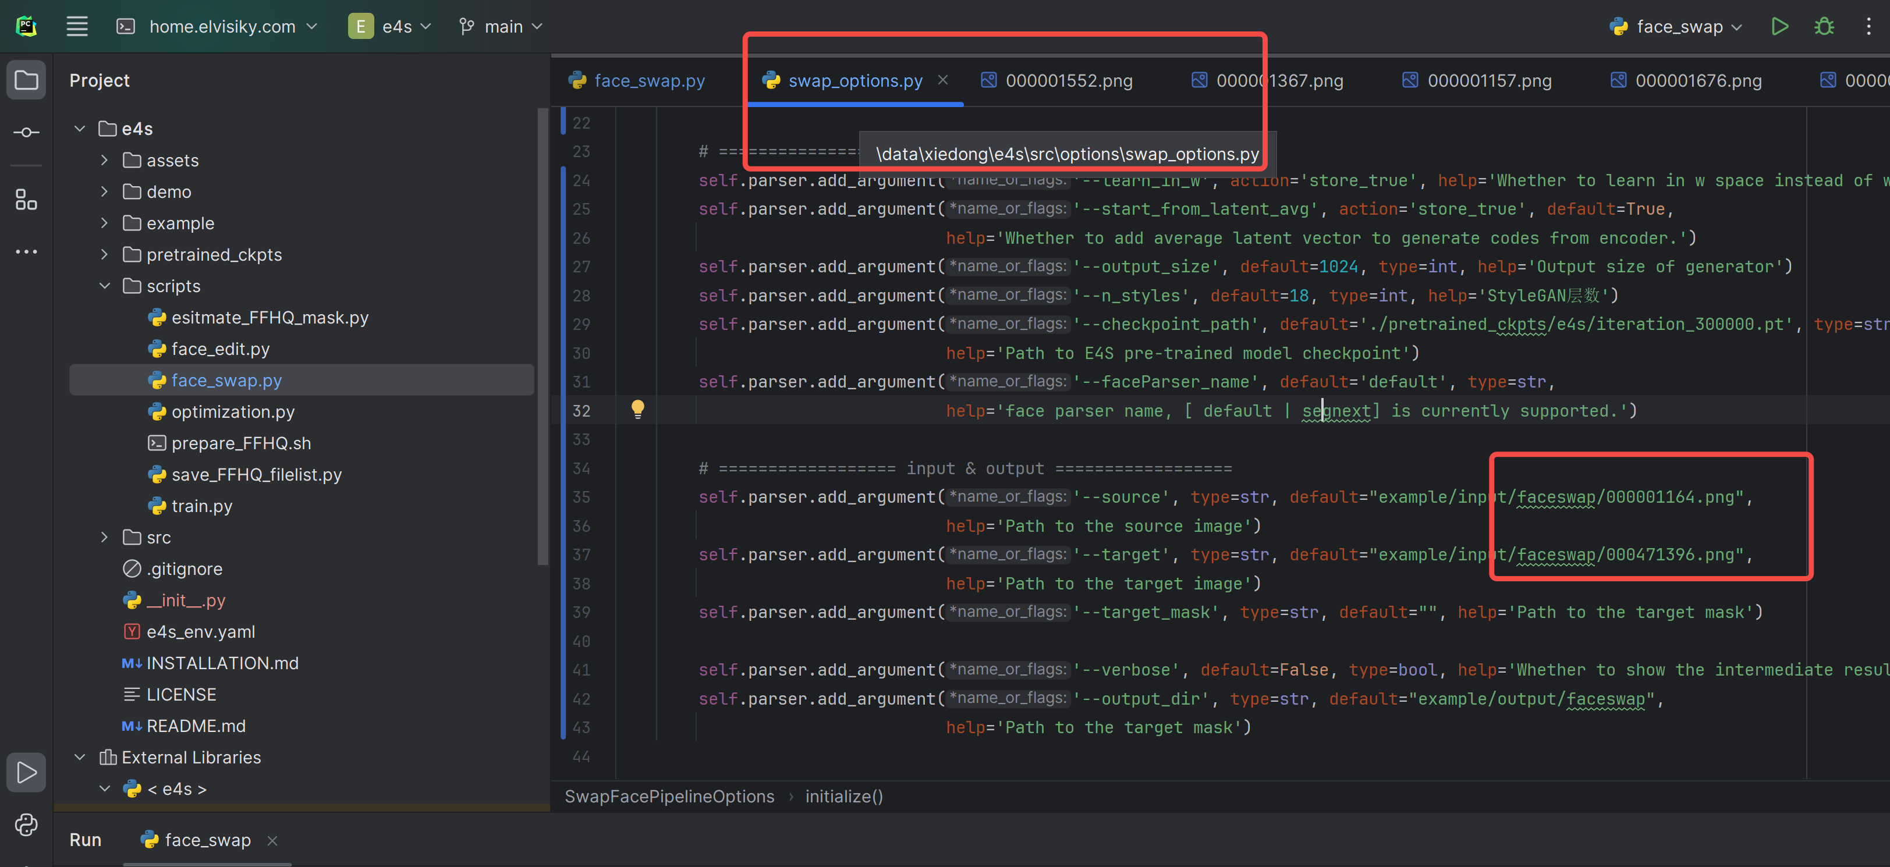Show more tool windows via ellipsis icon
The width and height of the screenshot is (1890, 867).
coord(26,251)
